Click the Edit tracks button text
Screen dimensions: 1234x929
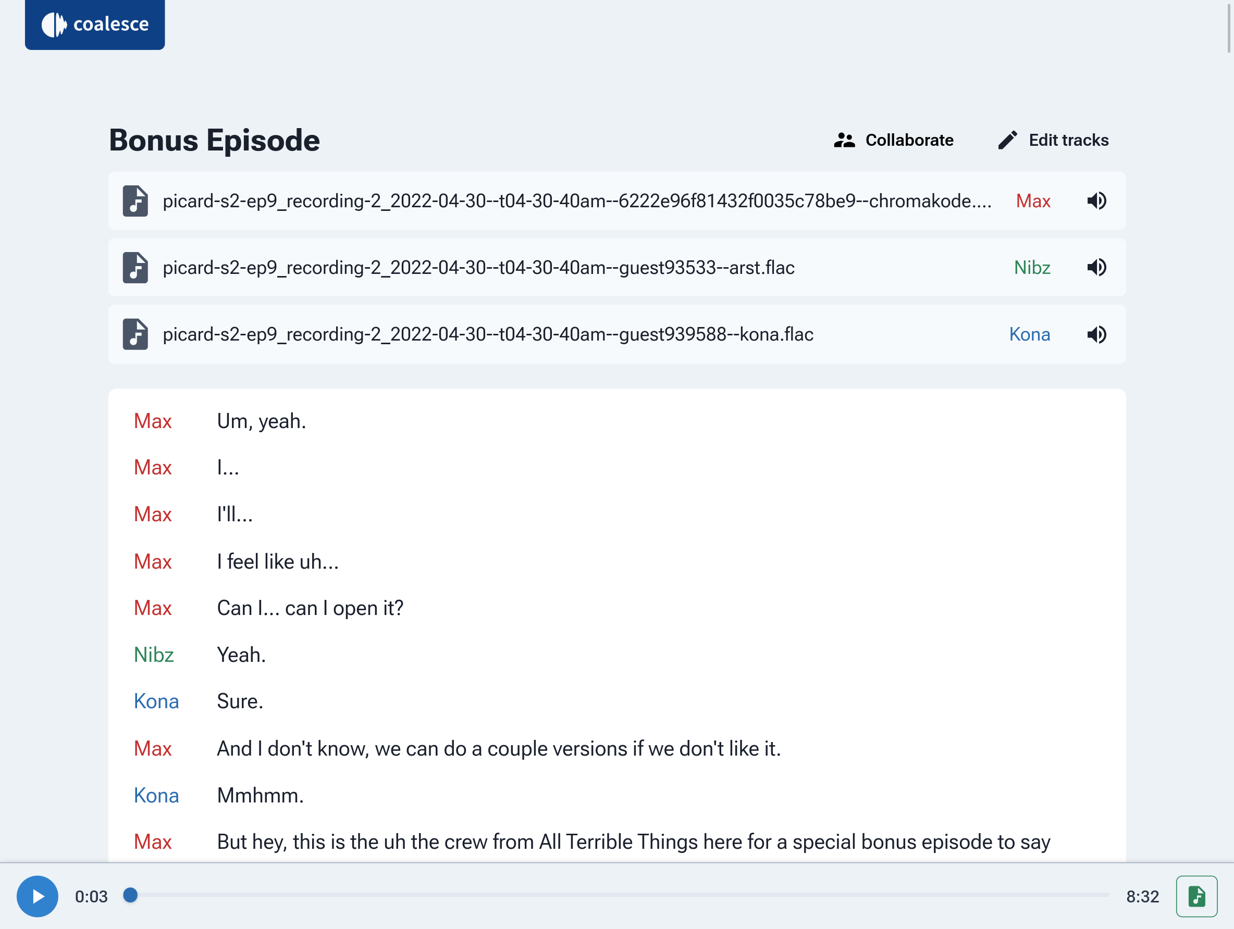(1068, 140)
